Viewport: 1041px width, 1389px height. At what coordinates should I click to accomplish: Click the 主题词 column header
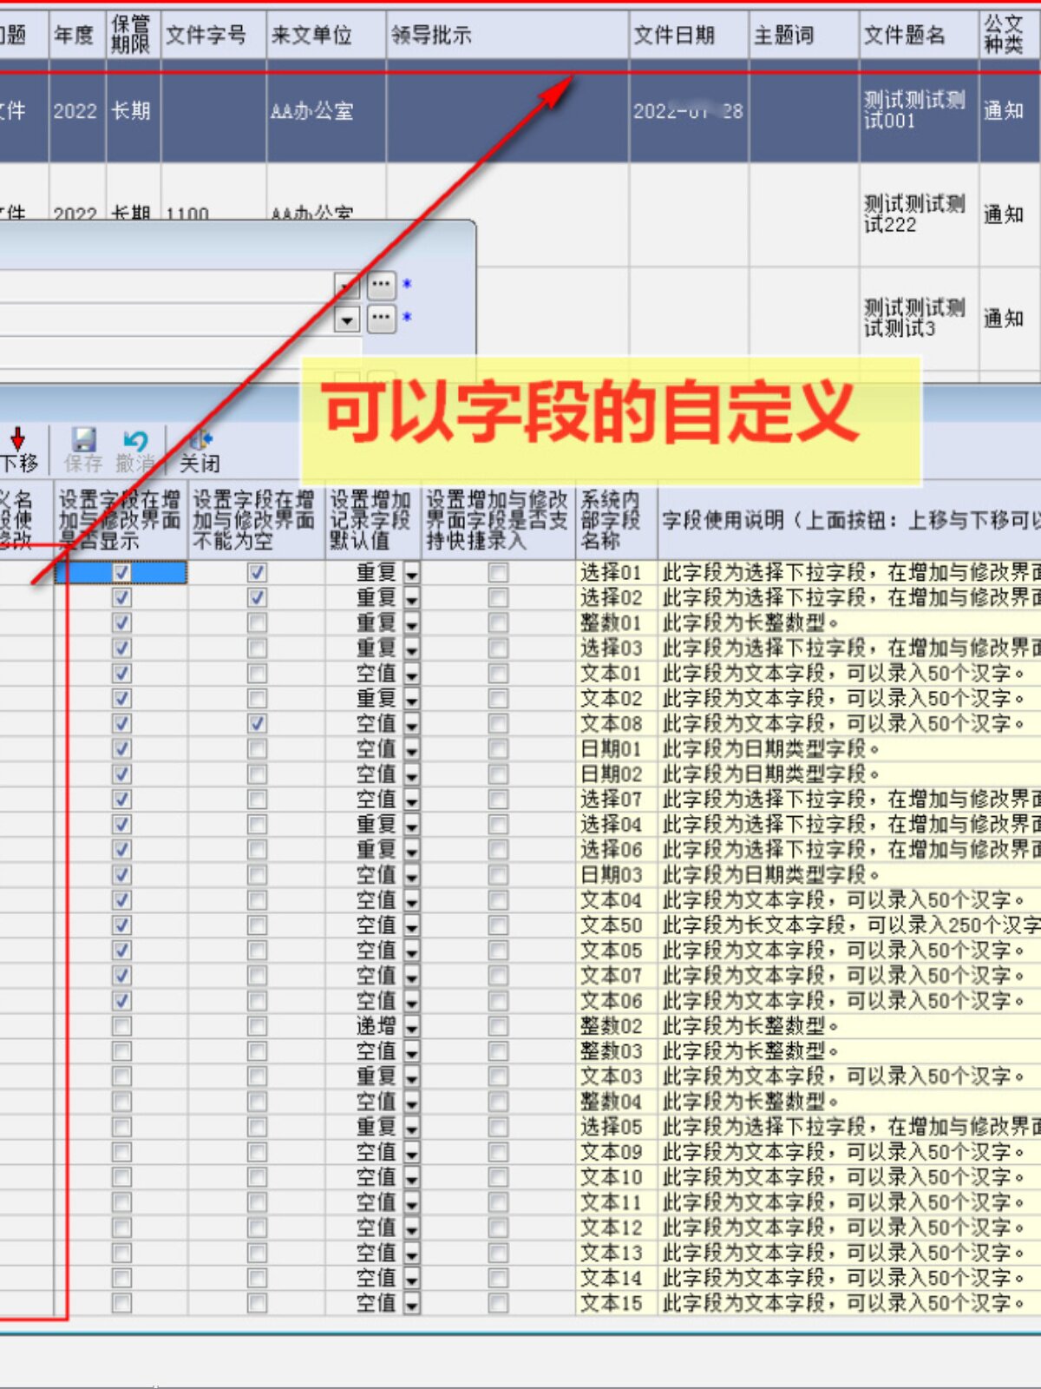[804, 35]
